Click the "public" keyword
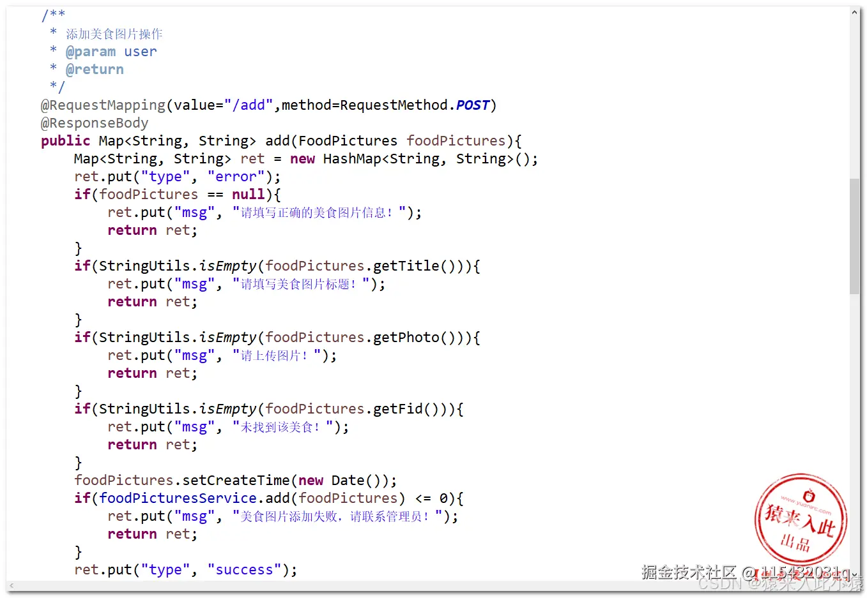The image size is (867, 598). tap(66, 141)
